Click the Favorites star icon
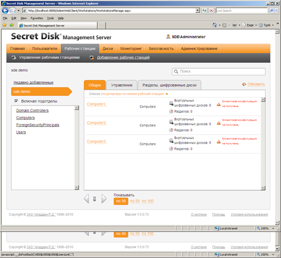281x258 pixels. [4, 25]
